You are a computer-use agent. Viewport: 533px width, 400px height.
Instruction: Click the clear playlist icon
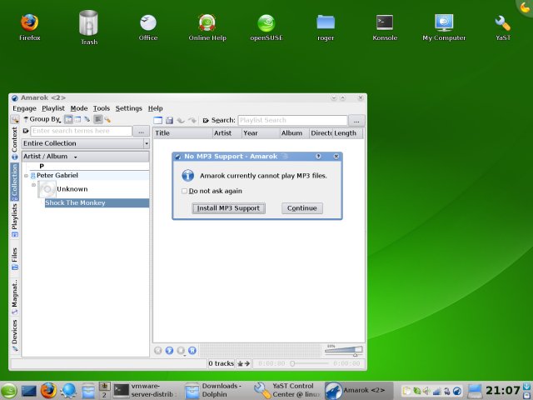click(x=157, y=120)
